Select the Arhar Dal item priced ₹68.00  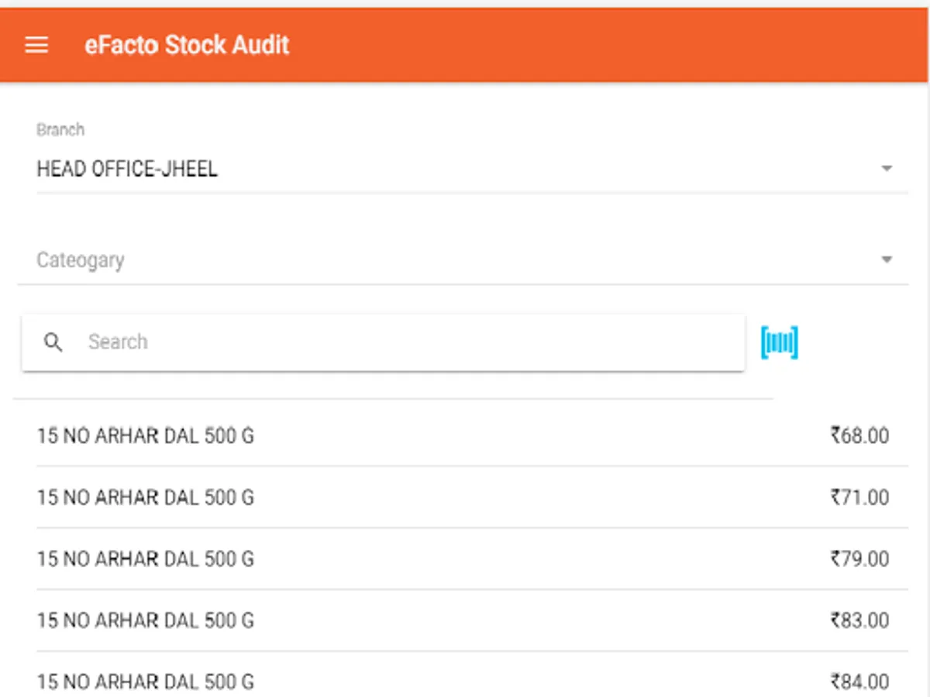tap(146, 436)
